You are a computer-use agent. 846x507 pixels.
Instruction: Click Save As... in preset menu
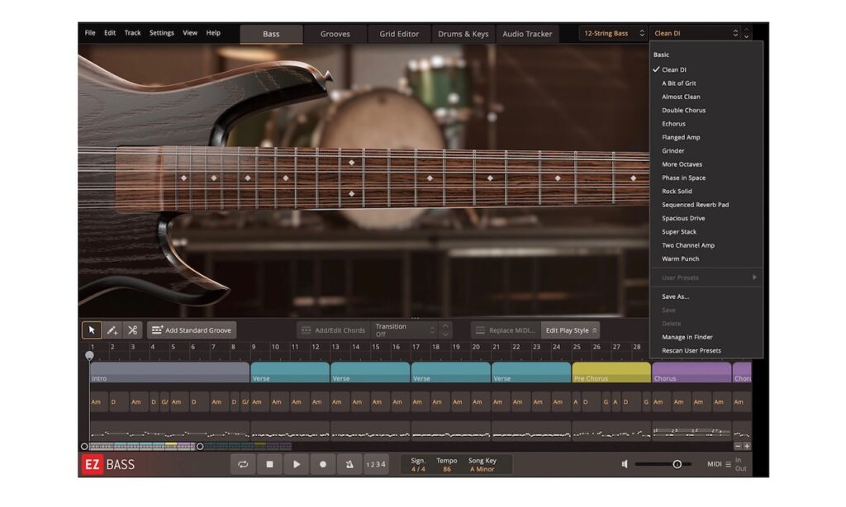pyautogui.click(x=706, y=296)
